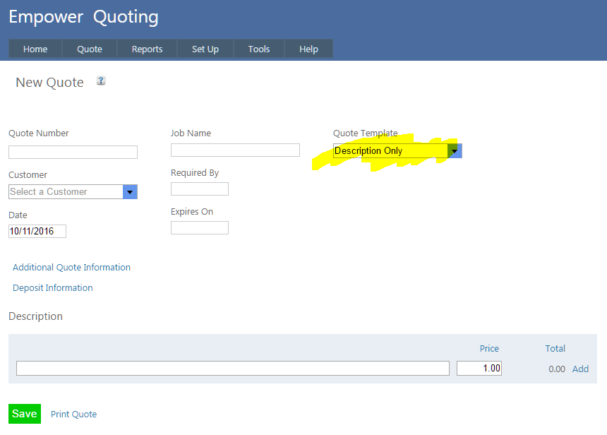Click the Date field showing 10/11/2016
This screenshot has height=435, width=607.
tap(37, 231)
